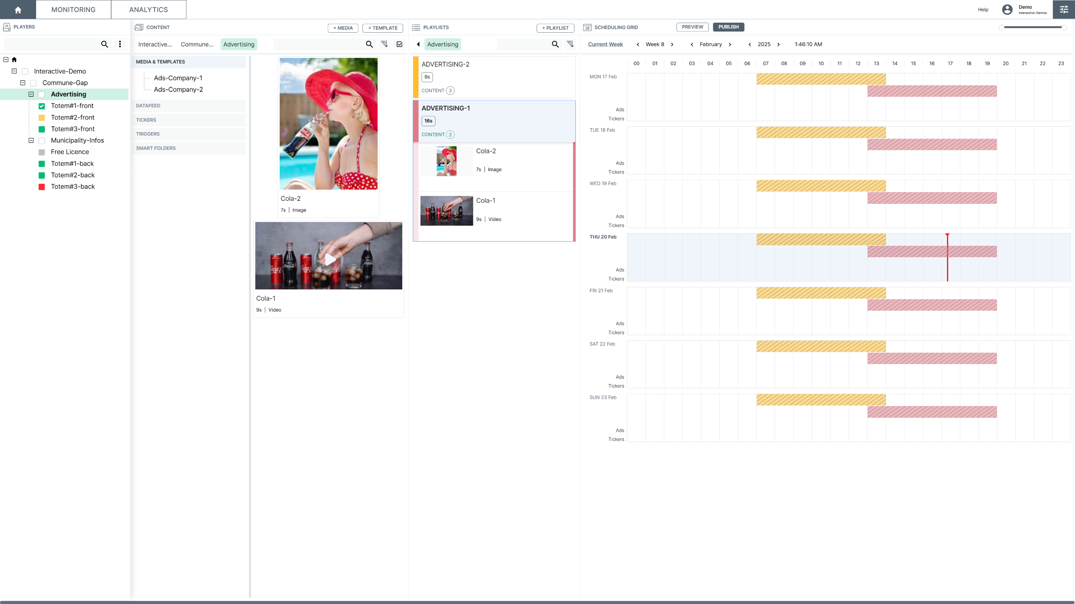Uncheck the Totem#1-front checkbox
The width and height of the screenshot is (1075, 604).
(x=42, y=106)
